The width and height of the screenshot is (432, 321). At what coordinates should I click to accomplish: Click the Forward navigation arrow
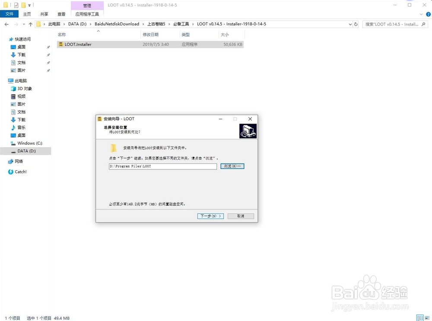pyautogui.click(x=16, y=24)
